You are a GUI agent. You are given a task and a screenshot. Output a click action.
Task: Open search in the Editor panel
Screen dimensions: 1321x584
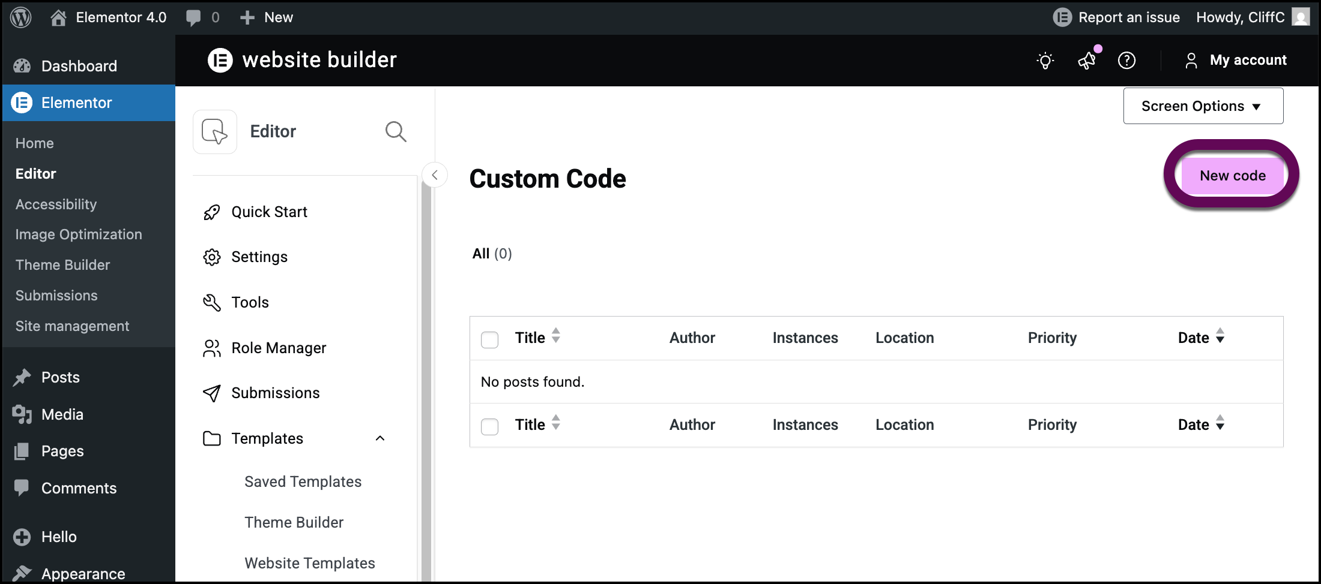click(396, 131)
